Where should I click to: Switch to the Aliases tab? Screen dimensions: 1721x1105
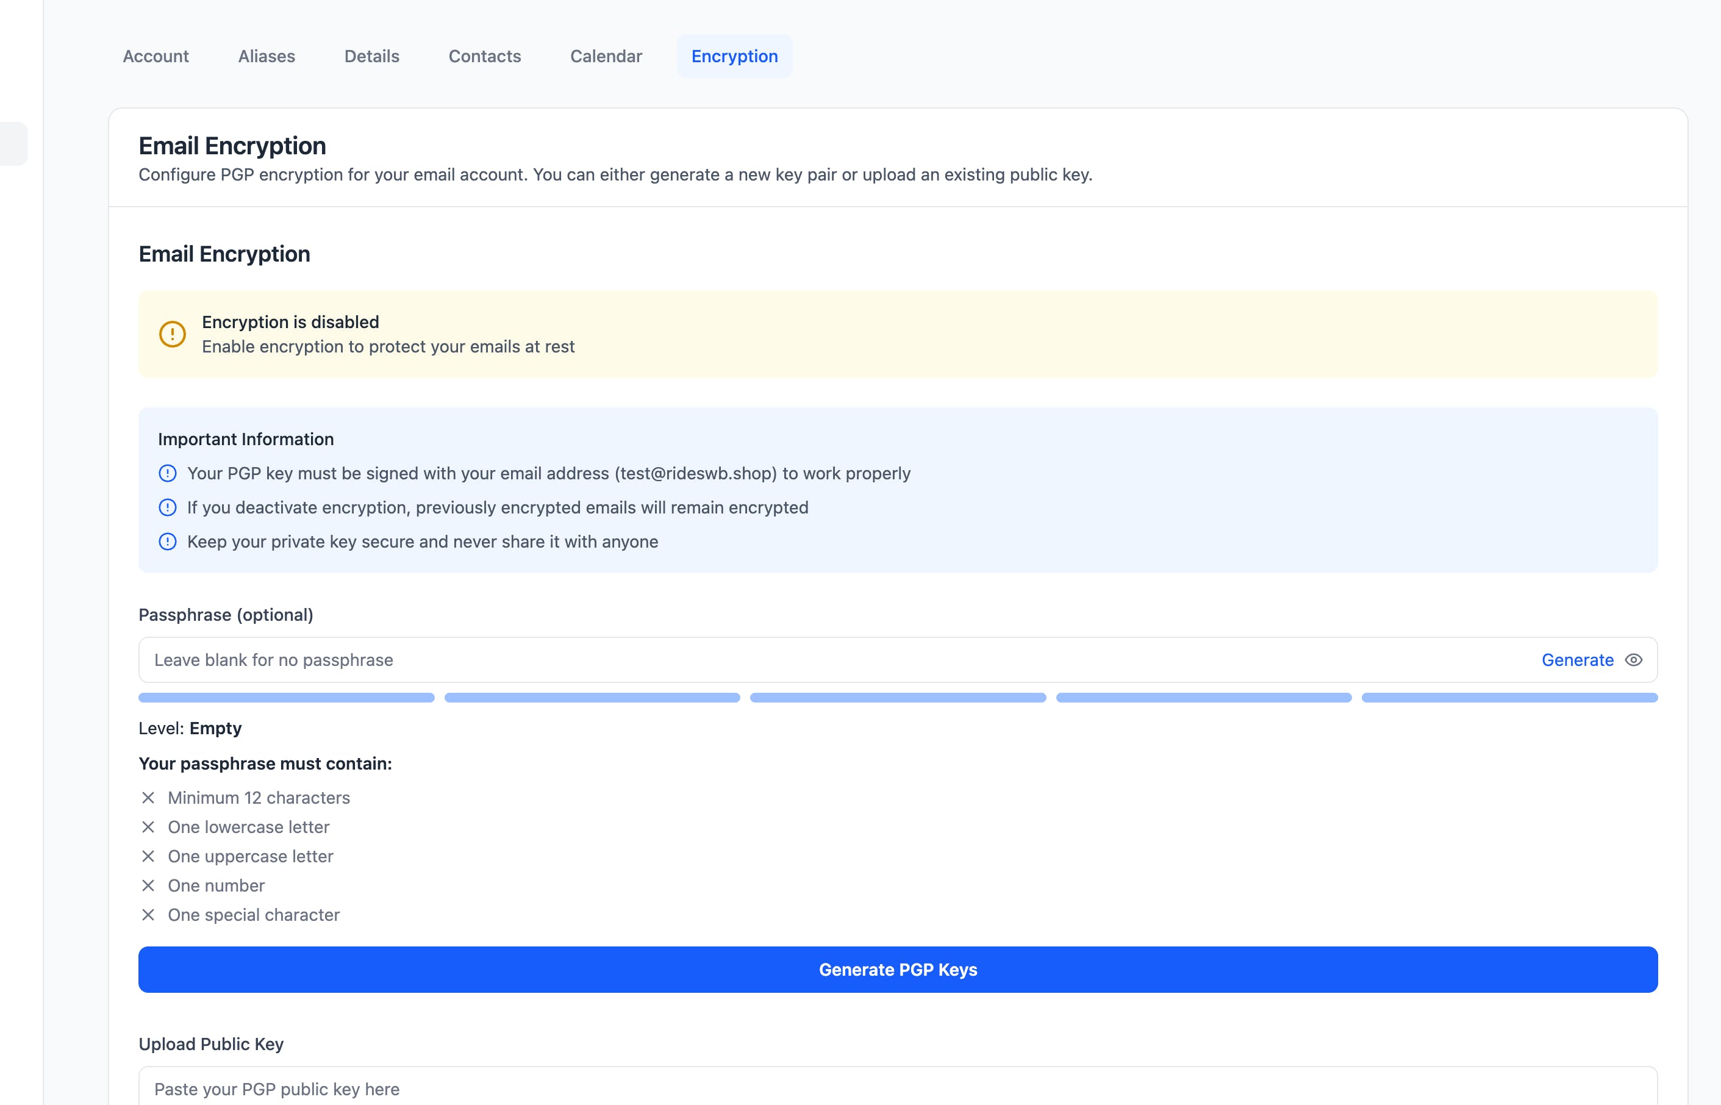[266, 57]
